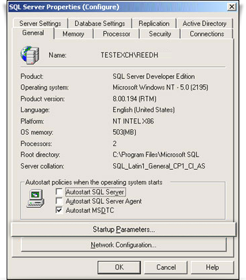Viewport: 246px width, 280px height.
Task: Open Help for this dialog
Action: click(x=212, y=267)
